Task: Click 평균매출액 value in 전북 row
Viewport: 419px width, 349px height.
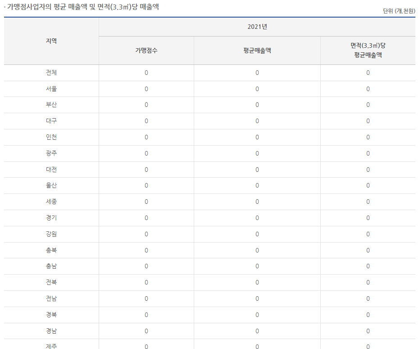Action: tap(257, 282)
